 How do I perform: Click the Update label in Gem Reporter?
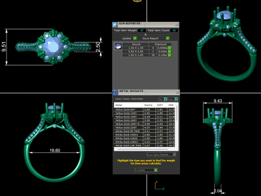pos(127,39)
